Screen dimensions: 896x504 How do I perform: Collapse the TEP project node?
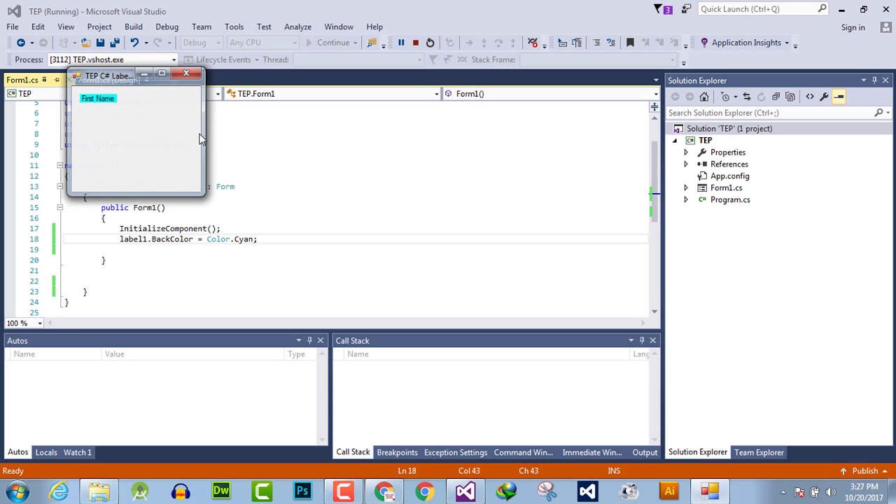pos(675,141)
